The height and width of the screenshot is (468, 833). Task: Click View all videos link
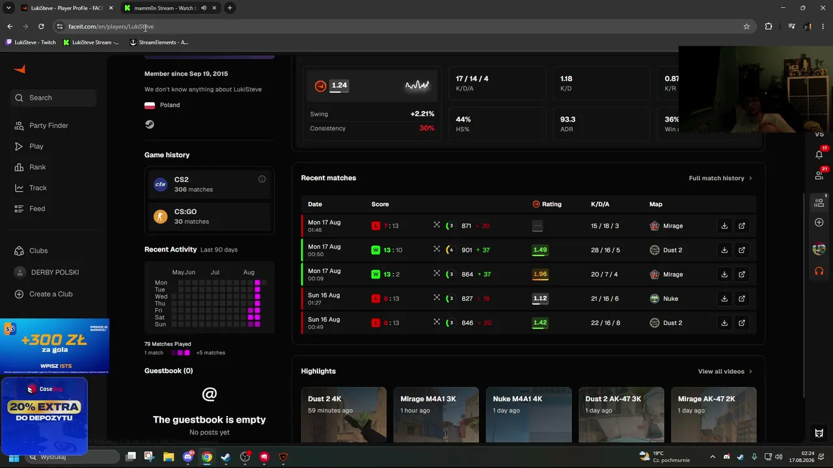click(x=725, y=372)
